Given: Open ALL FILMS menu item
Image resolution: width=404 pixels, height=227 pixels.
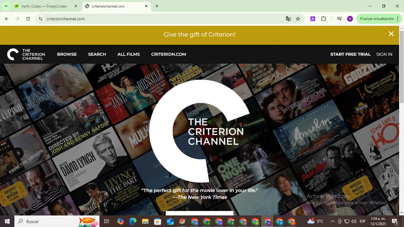Looking at the screenshot, I should (x=128, y=54).
